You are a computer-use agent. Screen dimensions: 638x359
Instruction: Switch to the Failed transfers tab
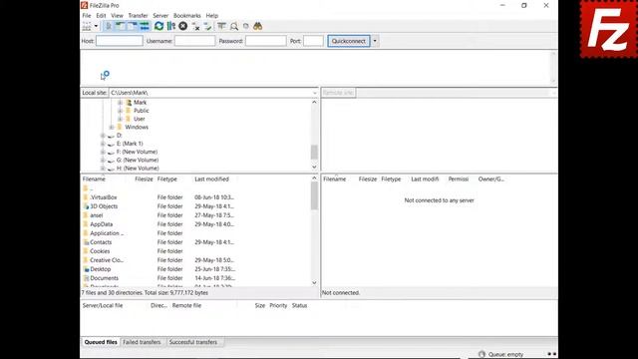click(142, 342)
